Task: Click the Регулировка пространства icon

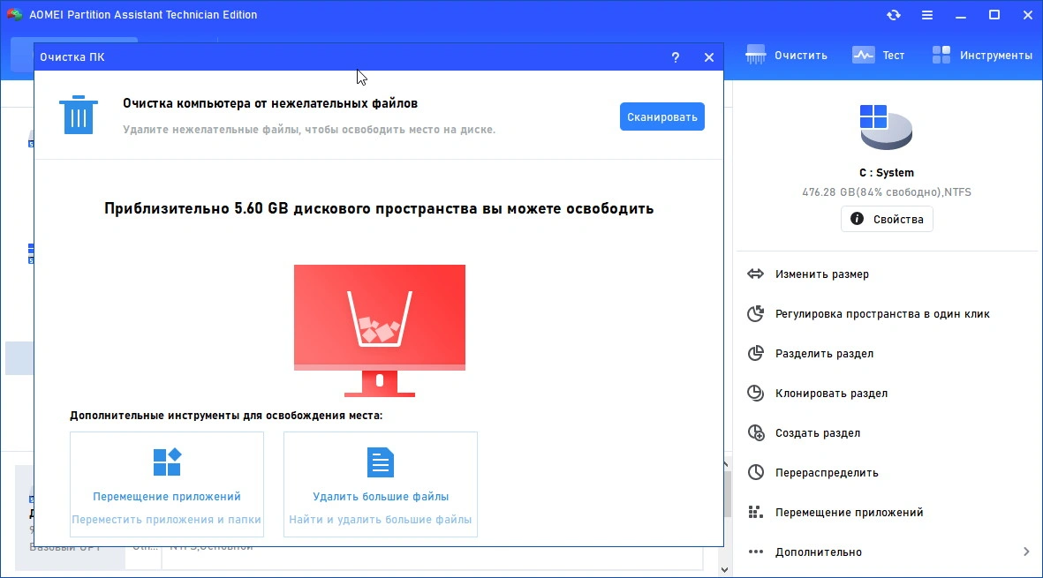Action: click(x=756, y=313)
